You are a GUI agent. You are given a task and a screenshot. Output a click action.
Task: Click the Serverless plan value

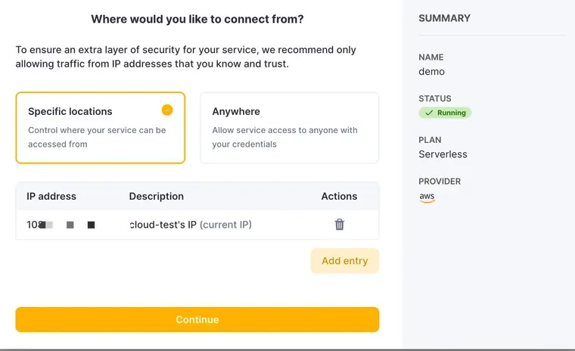(443, 154)
